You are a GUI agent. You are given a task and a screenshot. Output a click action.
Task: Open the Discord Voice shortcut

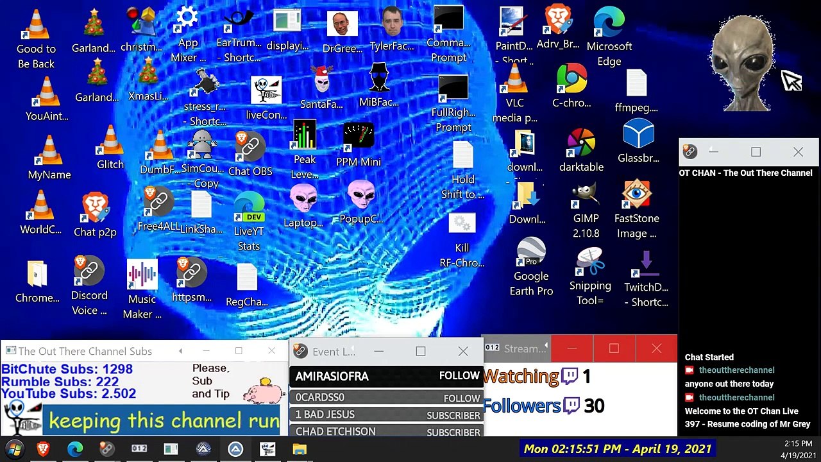pyautogui.click(x=89, y=286)
